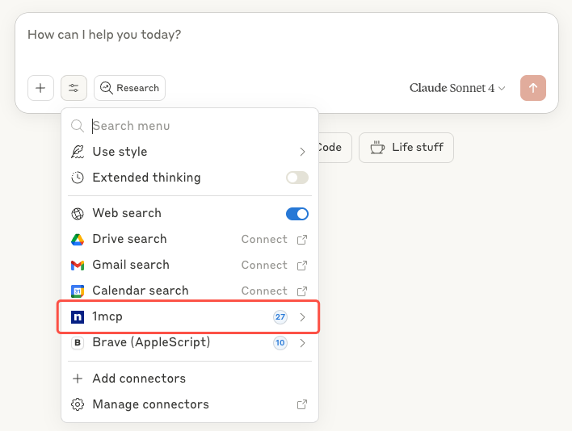Click the 10 tools badge on Brave

coord(280,343)
